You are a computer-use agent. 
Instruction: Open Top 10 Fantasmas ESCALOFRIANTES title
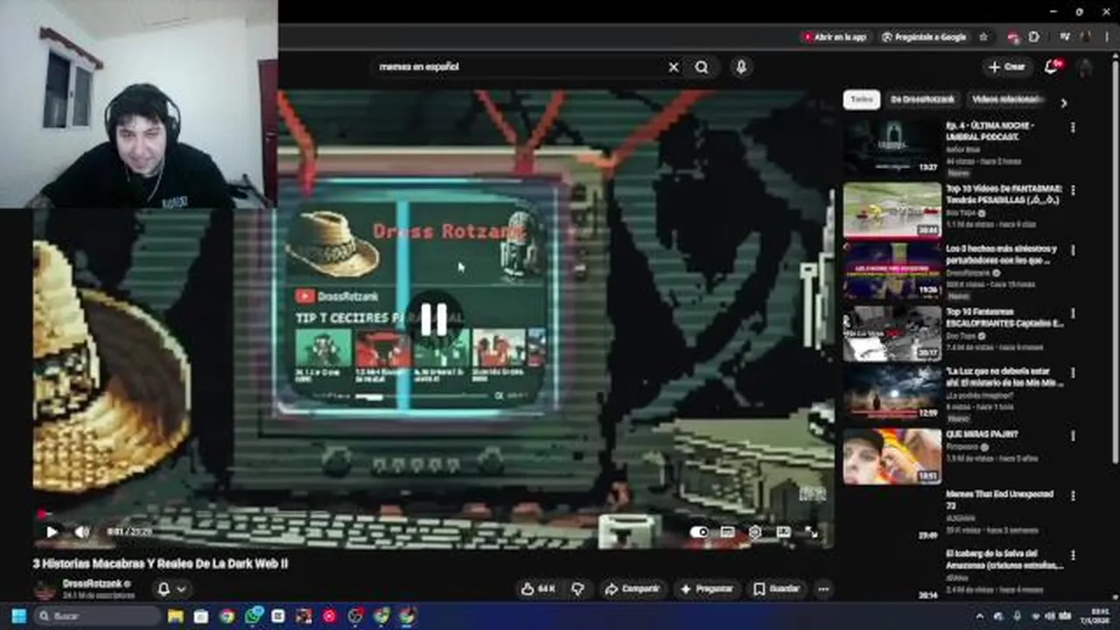pyautogui.click(x=1004, y=318)
